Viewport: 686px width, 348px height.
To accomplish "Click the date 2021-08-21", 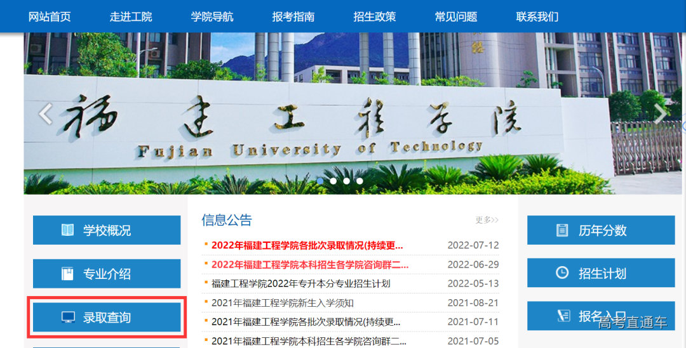I will pyautogui.click(x=473, y=303).
